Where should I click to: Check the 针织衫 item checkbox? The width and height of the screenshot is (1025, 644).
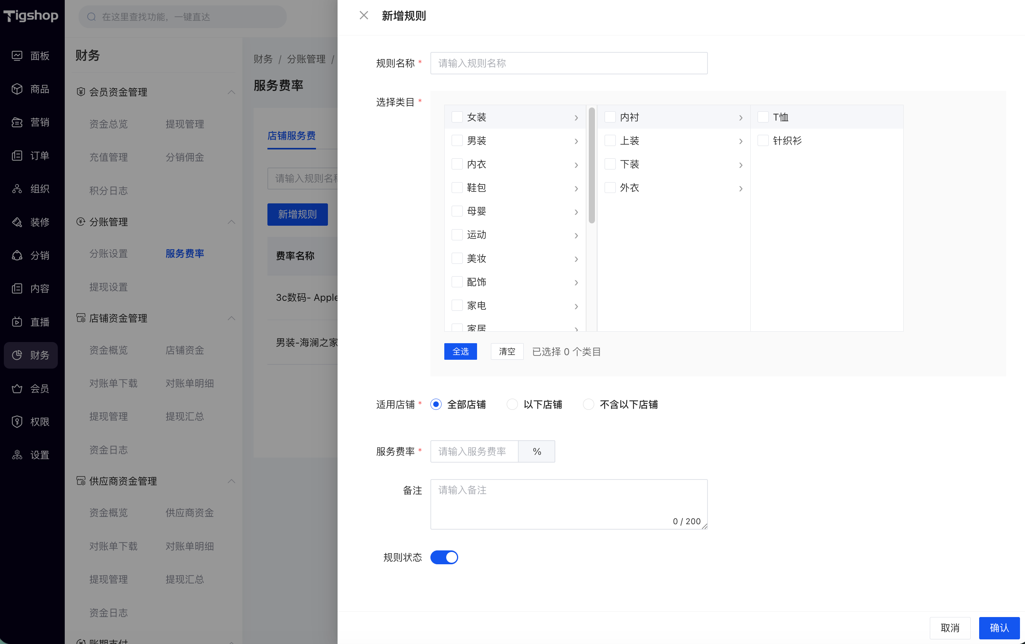763,140
